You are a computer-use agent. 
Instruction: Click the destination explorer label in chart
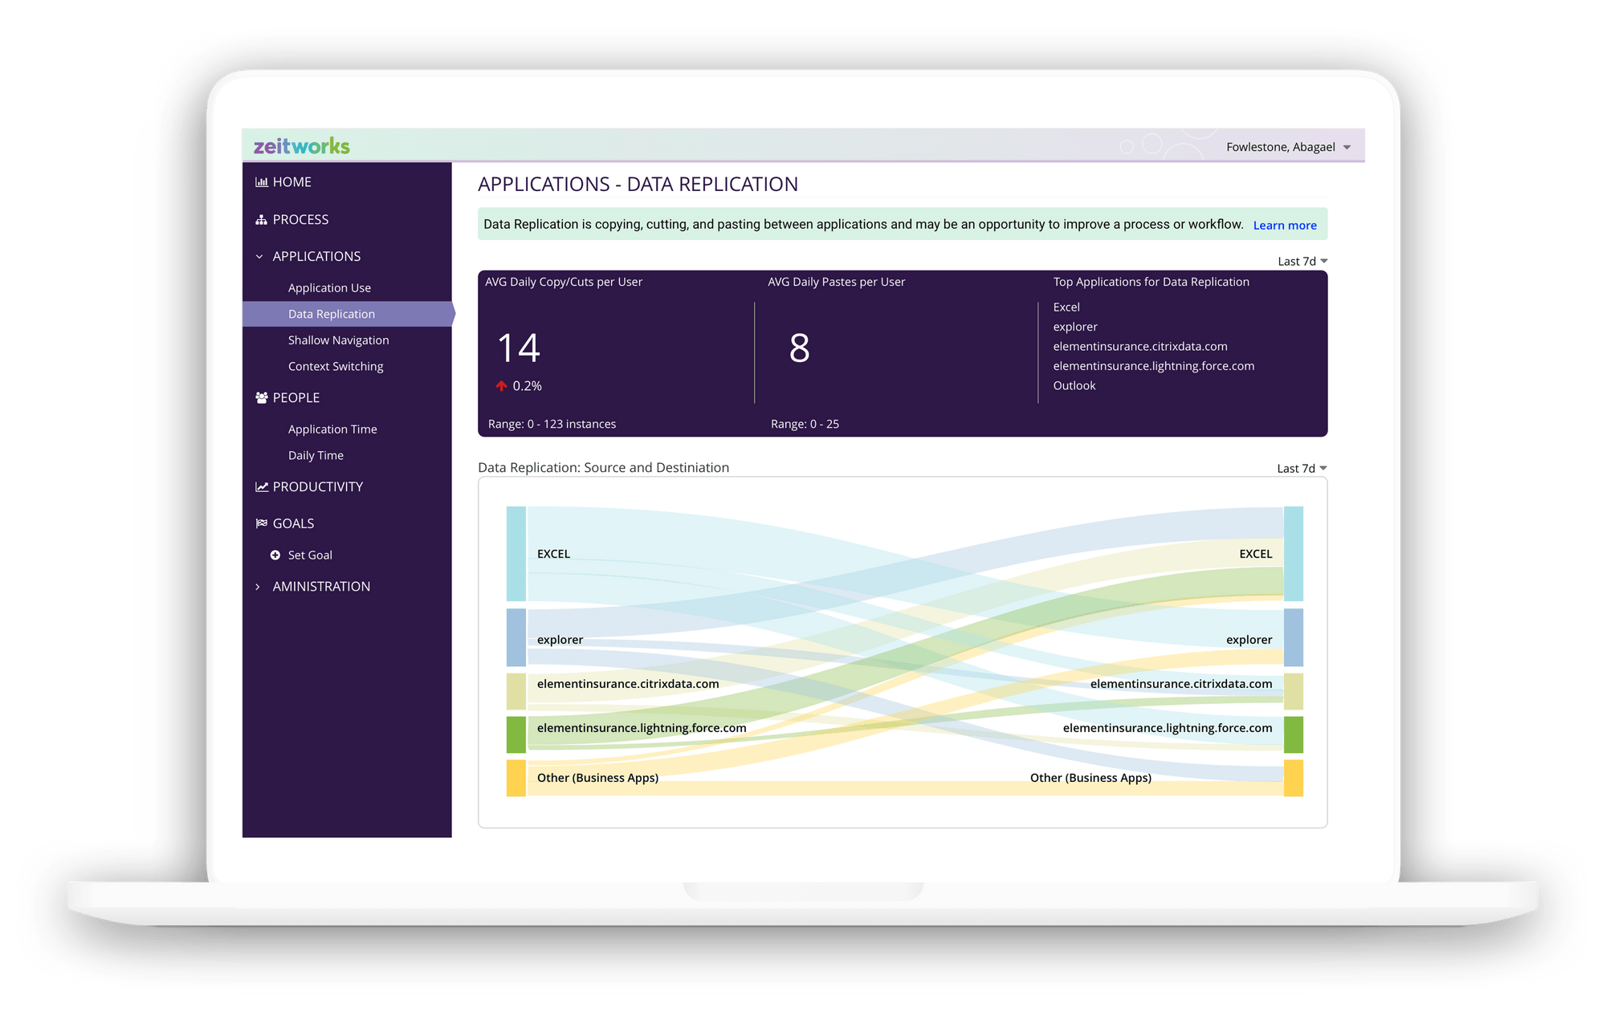[1249, 640]
